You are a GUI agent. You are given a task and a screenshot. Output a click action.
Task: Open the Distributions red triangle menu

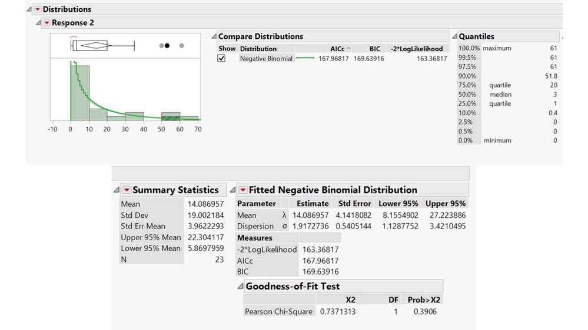[x=38, y=9]
